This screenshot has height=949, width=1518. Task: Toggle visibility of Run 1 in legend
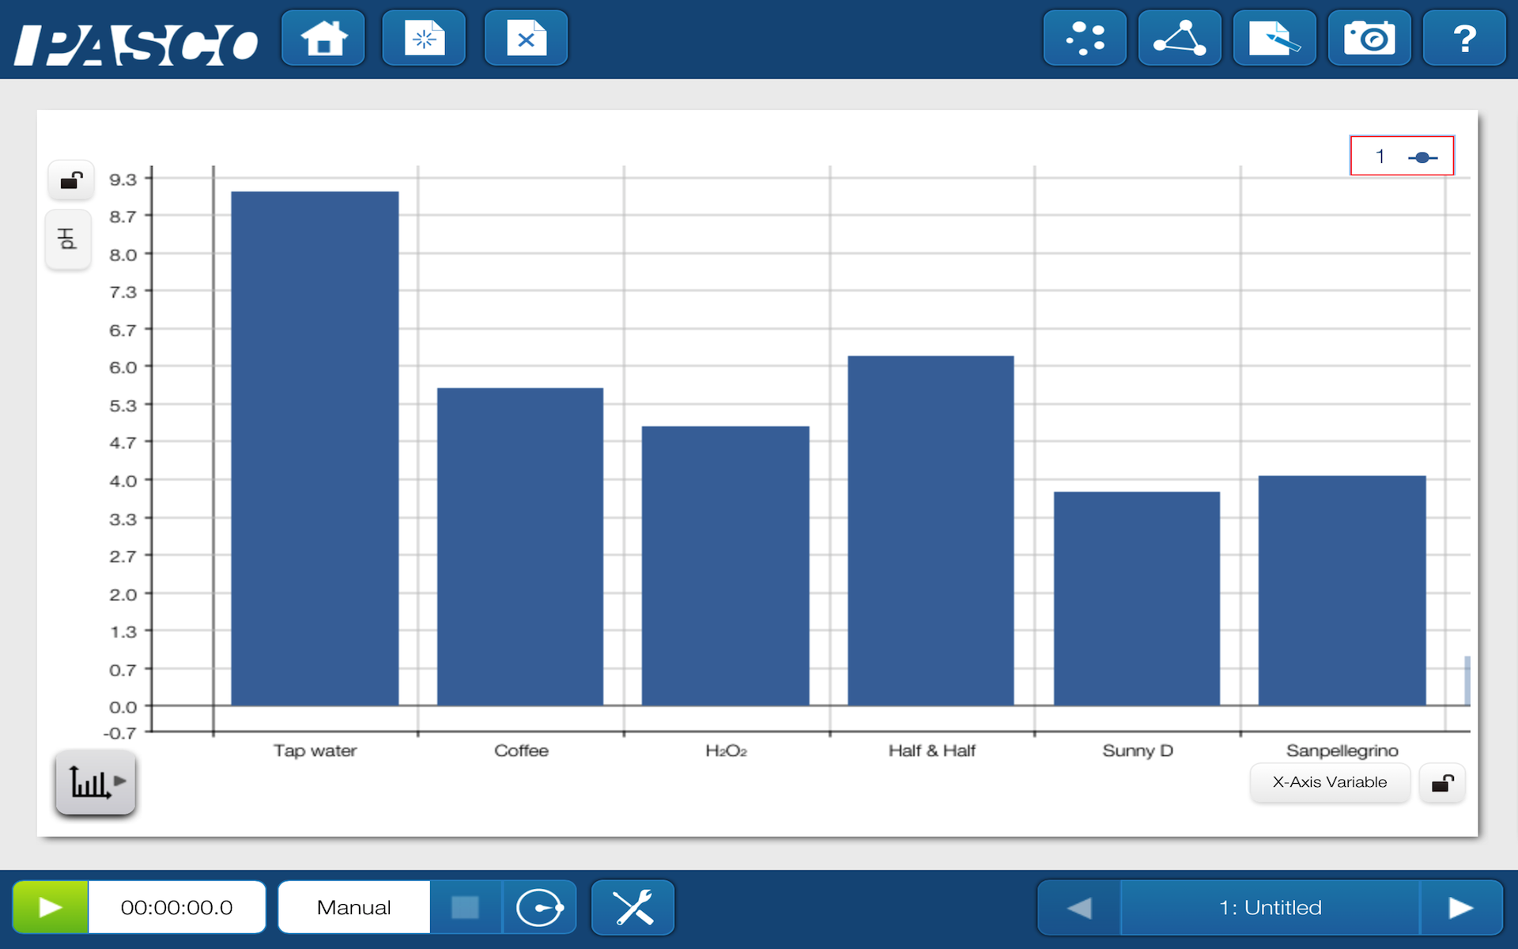(1402, 156)
